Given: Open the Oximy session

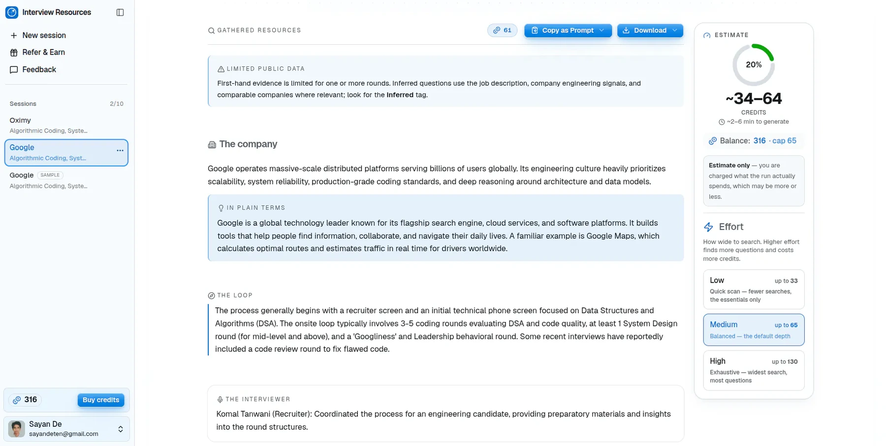Looking at the screenshot, I should 66,125.
